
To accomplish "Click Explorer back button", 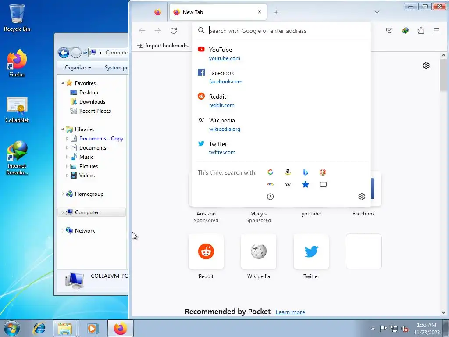I will coord(64,53).
